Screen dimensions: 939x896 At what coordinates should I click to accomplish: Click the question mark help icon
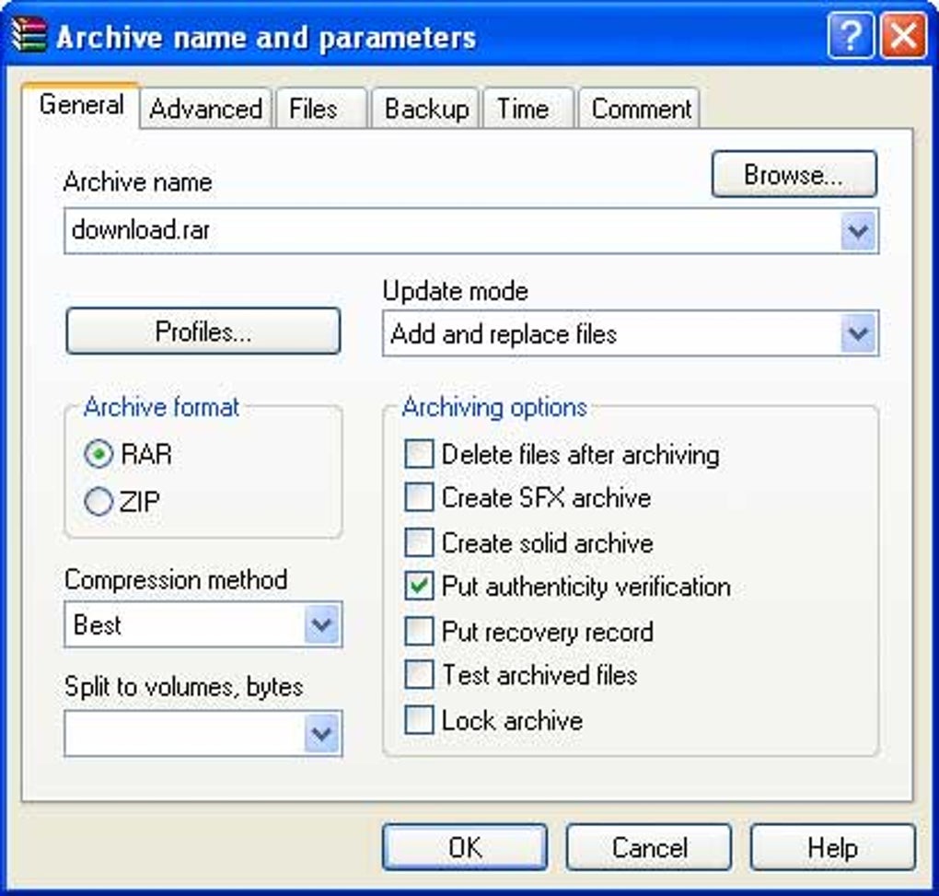(851, 36)
